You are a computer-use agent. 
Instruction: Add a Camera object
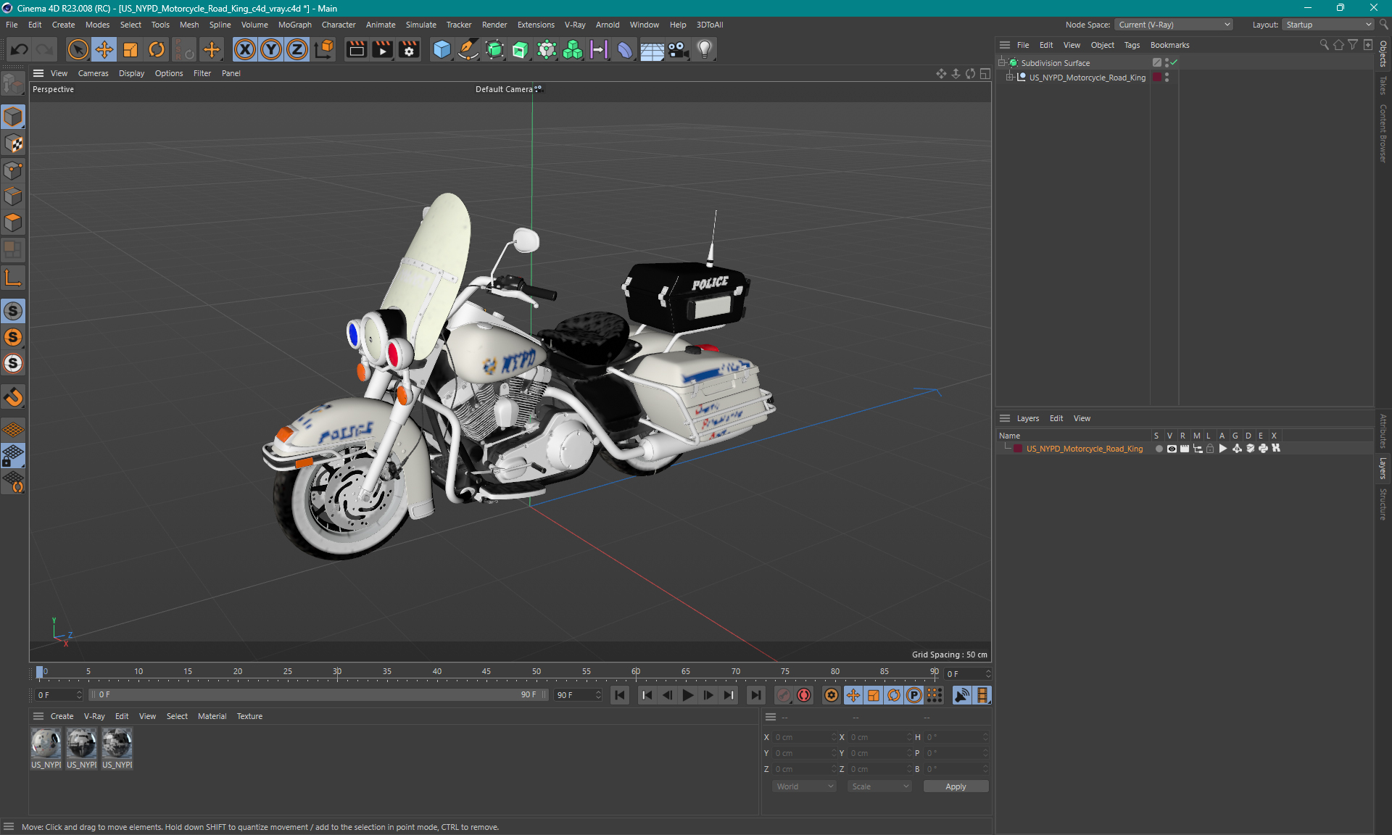click(678, 49)
